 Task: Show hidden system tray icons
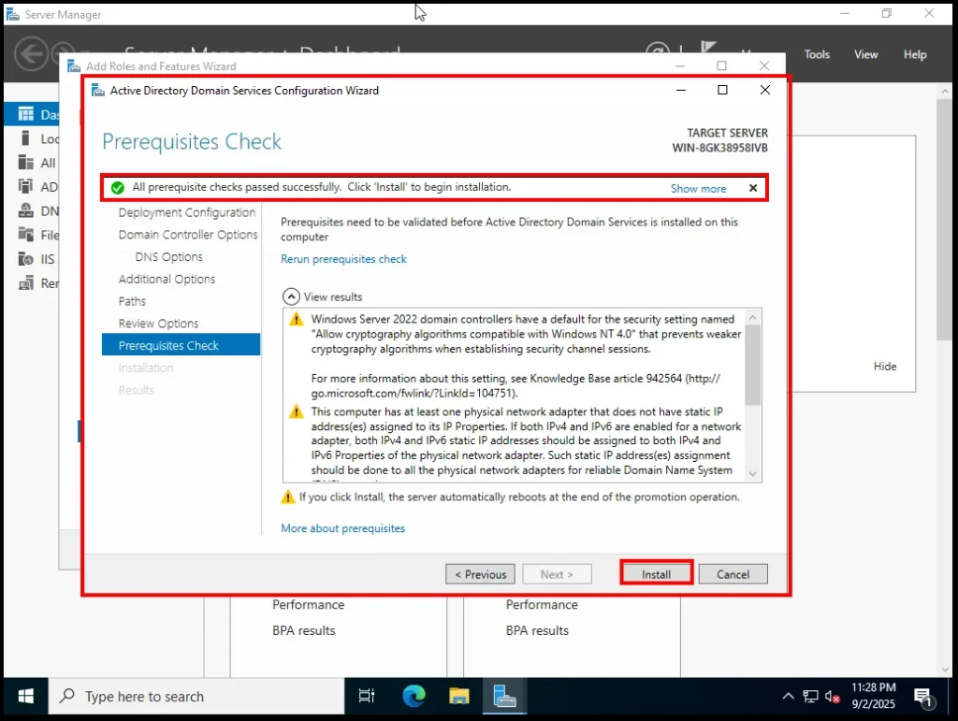click(x=788, y=696)
